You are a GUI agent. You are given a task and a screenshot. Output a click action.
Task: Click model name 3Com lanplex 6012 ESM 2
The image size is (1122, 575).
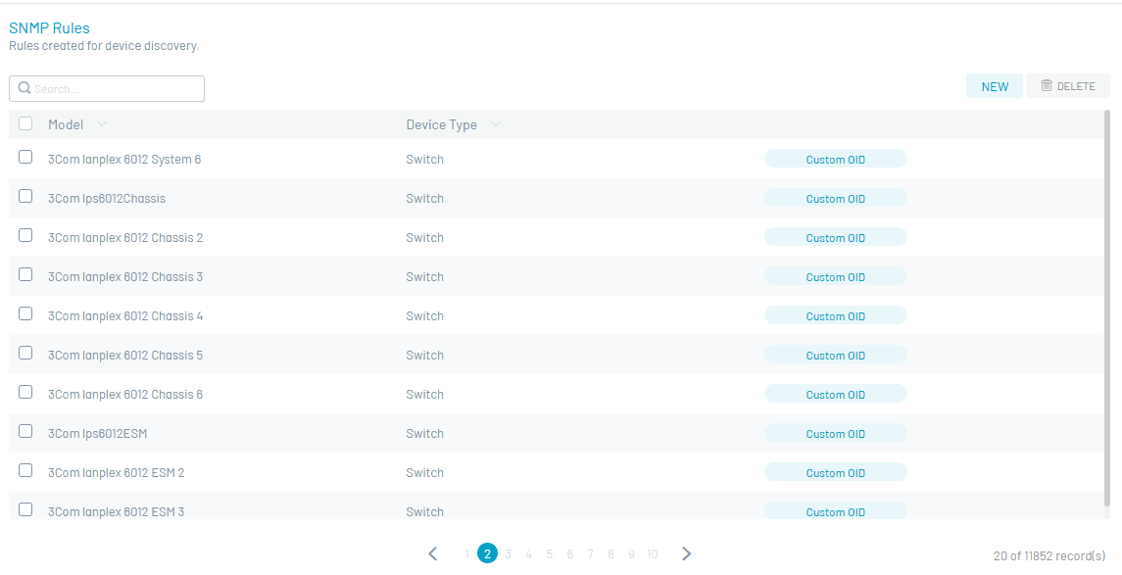(116, 472)
